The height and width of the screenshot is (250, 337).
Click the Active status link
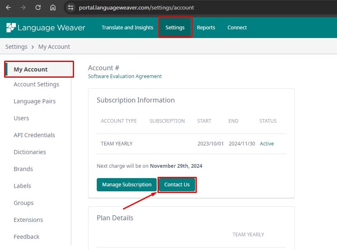(267, 144)
